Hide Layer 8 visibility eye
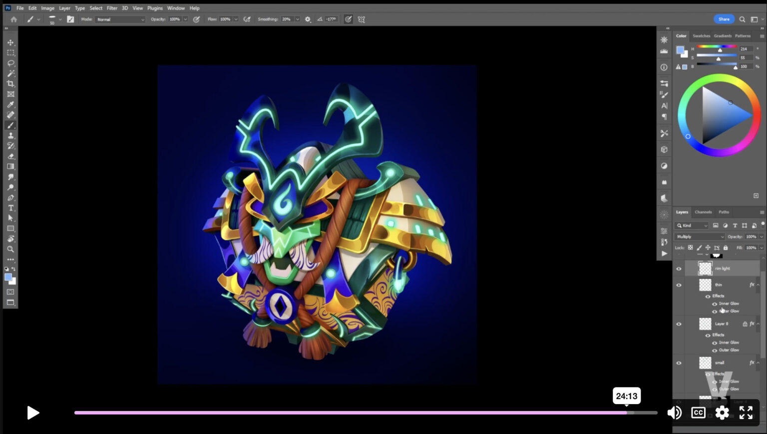Image resolution: width=767 pixels, height=434 pixels. (x=679, y=324)
